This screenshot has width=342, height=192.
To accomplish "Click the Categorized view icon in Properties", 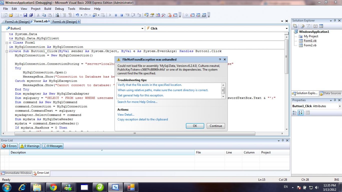I will tap(295, 113).
